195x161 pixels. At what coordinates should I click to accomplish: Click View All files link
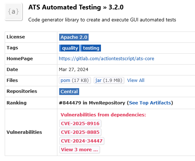pos(136,80)
